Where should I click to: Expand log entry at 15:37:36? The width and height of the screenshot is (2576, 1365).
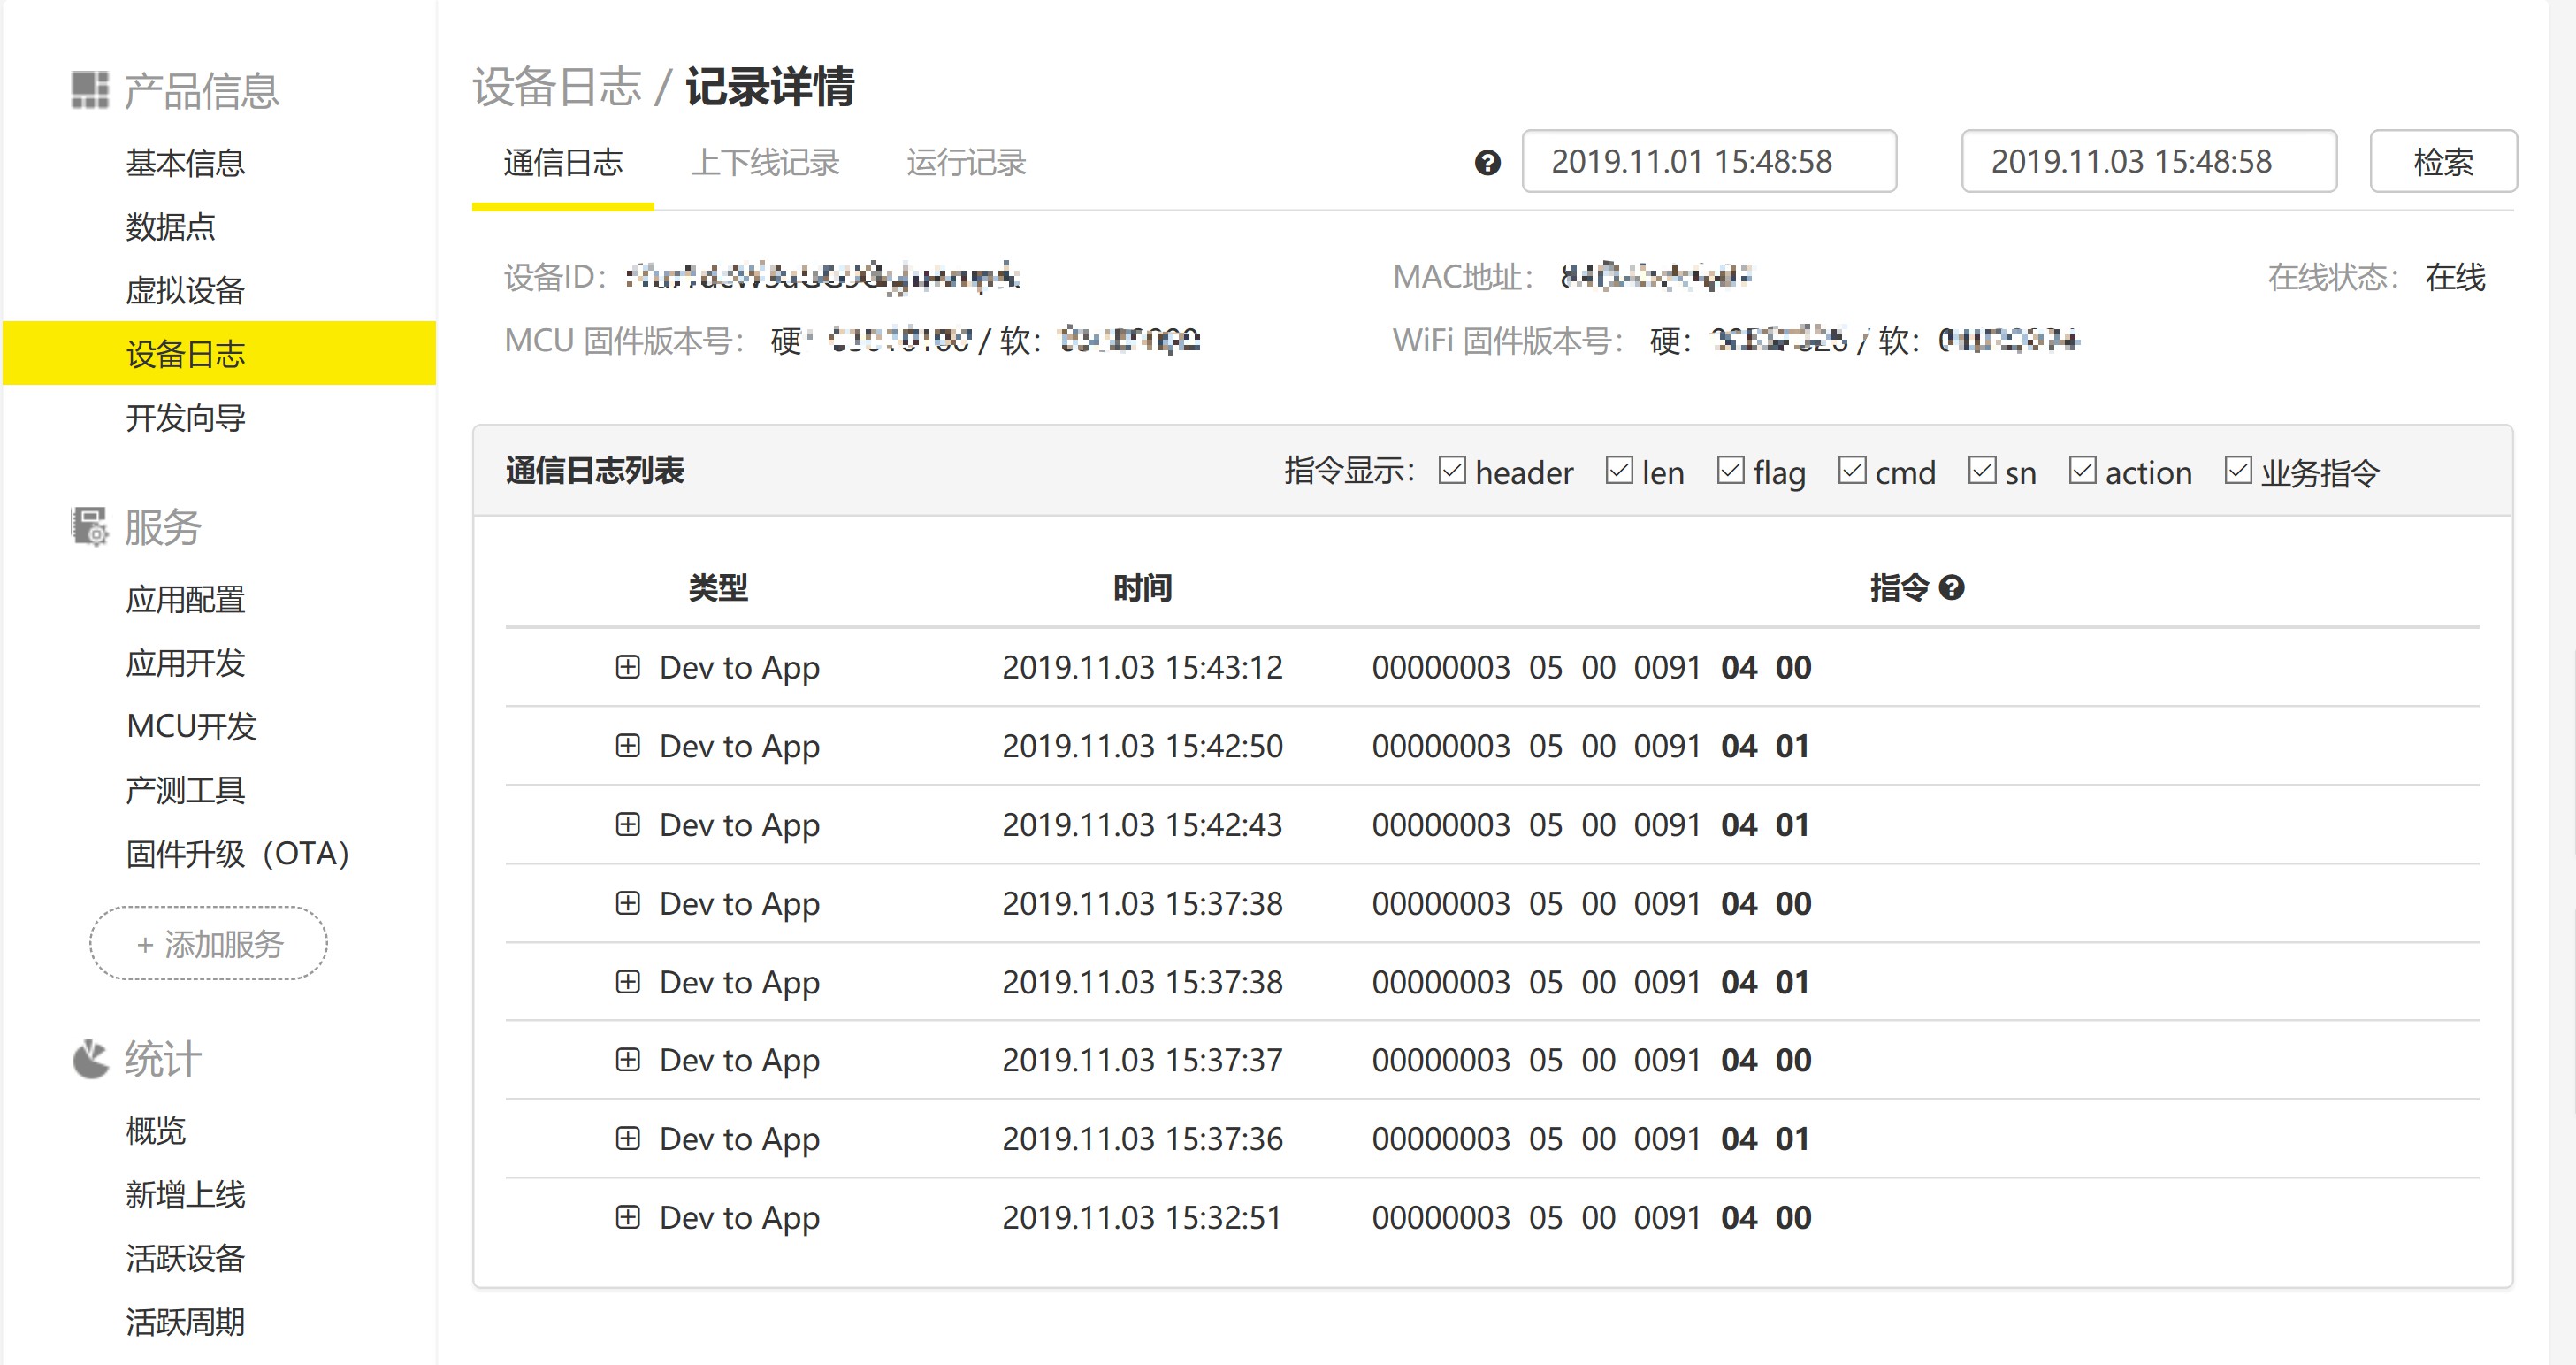point(627,1138)
